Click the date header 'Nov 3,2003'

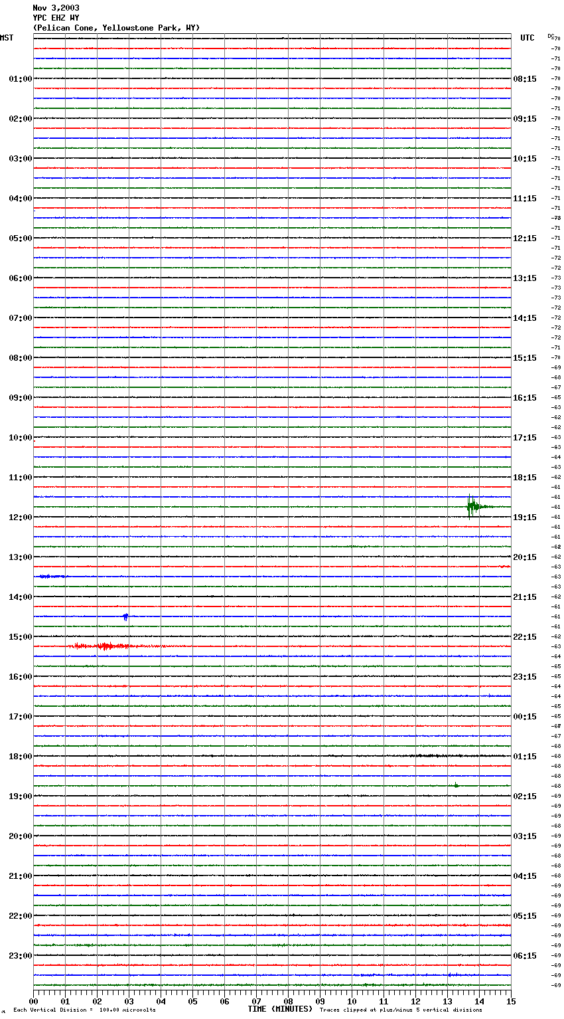[56, 8]
